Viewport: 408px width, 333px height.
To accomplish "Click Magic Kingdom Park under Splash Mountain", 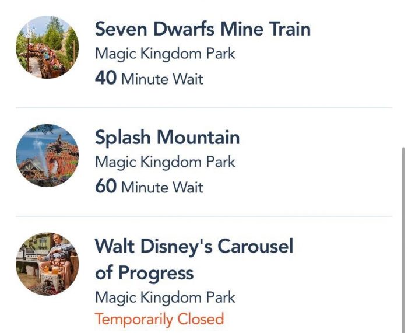I will tap(165, 162).
